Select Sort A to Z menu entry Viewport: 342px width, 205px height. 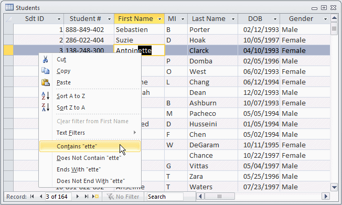[x=90, y=96]
